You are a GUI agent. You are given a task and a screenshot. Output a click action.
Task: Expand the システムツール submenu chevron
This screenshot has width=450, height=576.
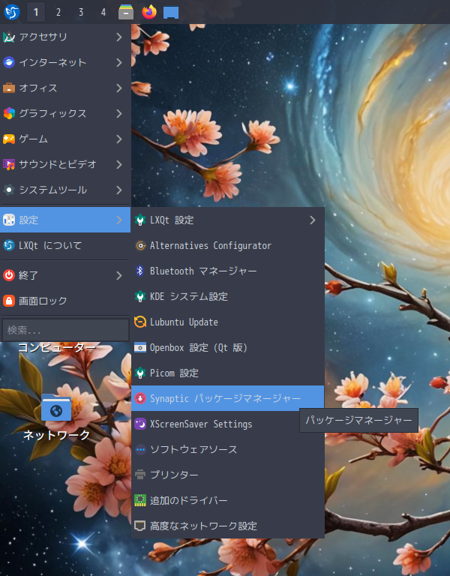point(119,190)
